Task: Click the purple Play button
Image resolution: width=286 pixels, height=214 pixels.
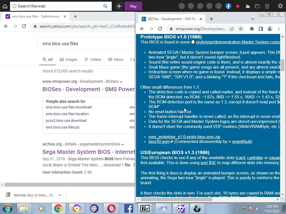Action: (133, 6)
